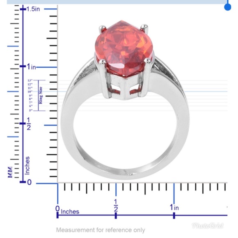The height and width of the screenshot is (238, 238).
Task: Click the '1in' label on vertical ruler
Action: coord(31,66)
